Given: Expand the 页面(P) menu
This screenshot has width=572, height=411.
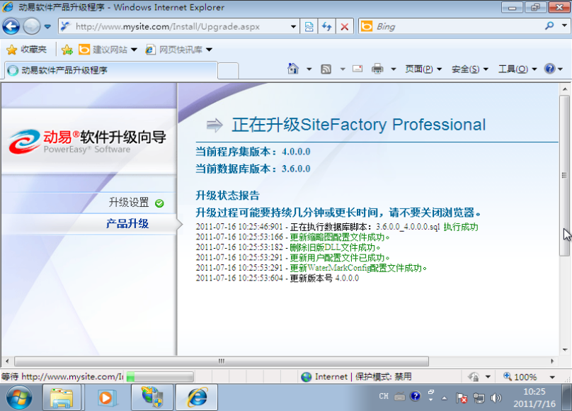Looking at the screenshot, I should [423, 69].
